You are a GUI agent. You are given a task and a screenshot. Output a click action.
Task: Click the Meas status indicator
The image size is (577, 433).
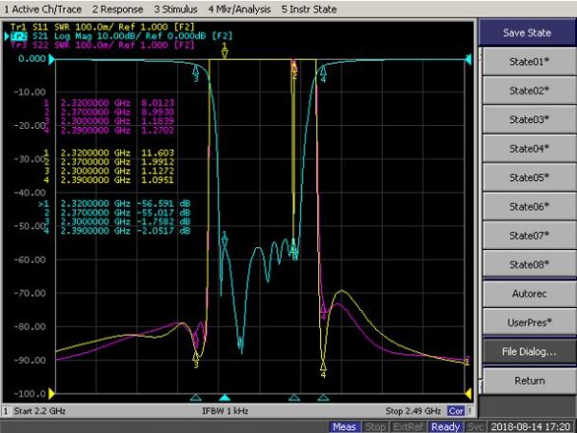344,426
